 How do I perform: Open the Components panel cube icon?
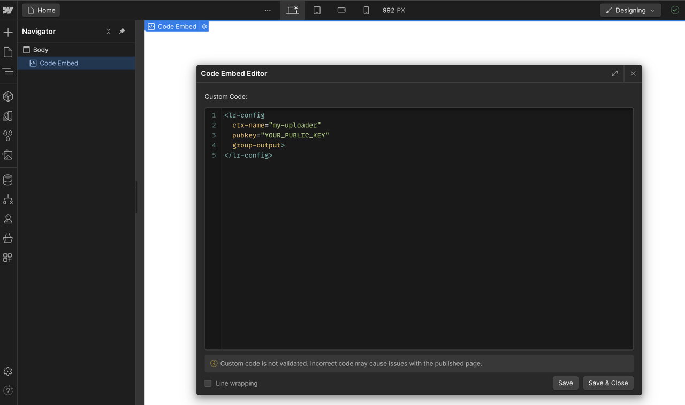(8, 97)
